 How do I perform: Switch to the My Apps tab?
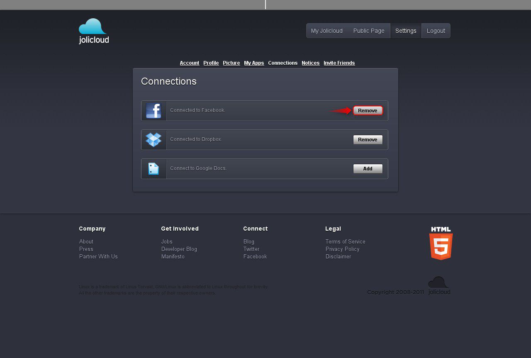(x=254, y=63)
